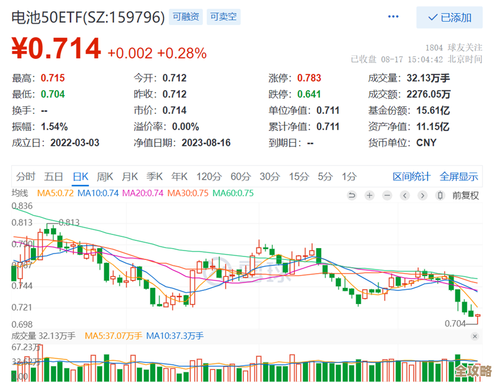This screenshot has height=382, width=495.
Task: Zoom in on the chart with plus icon
Action: [369, 195]
